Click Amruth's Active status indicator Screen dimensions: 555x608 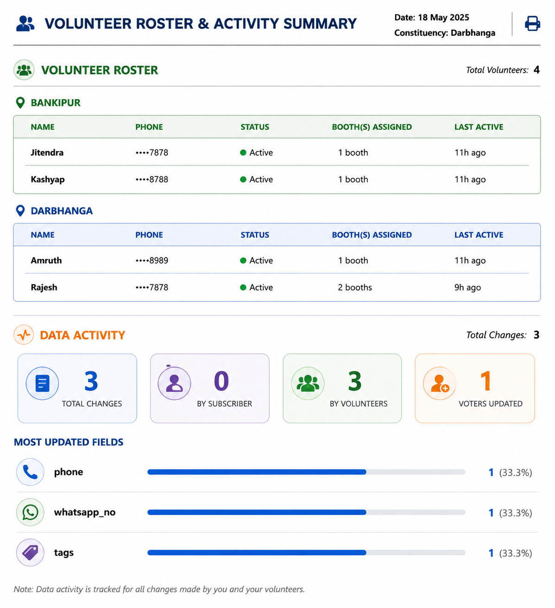pyautogui.click(x=257, y=261)
